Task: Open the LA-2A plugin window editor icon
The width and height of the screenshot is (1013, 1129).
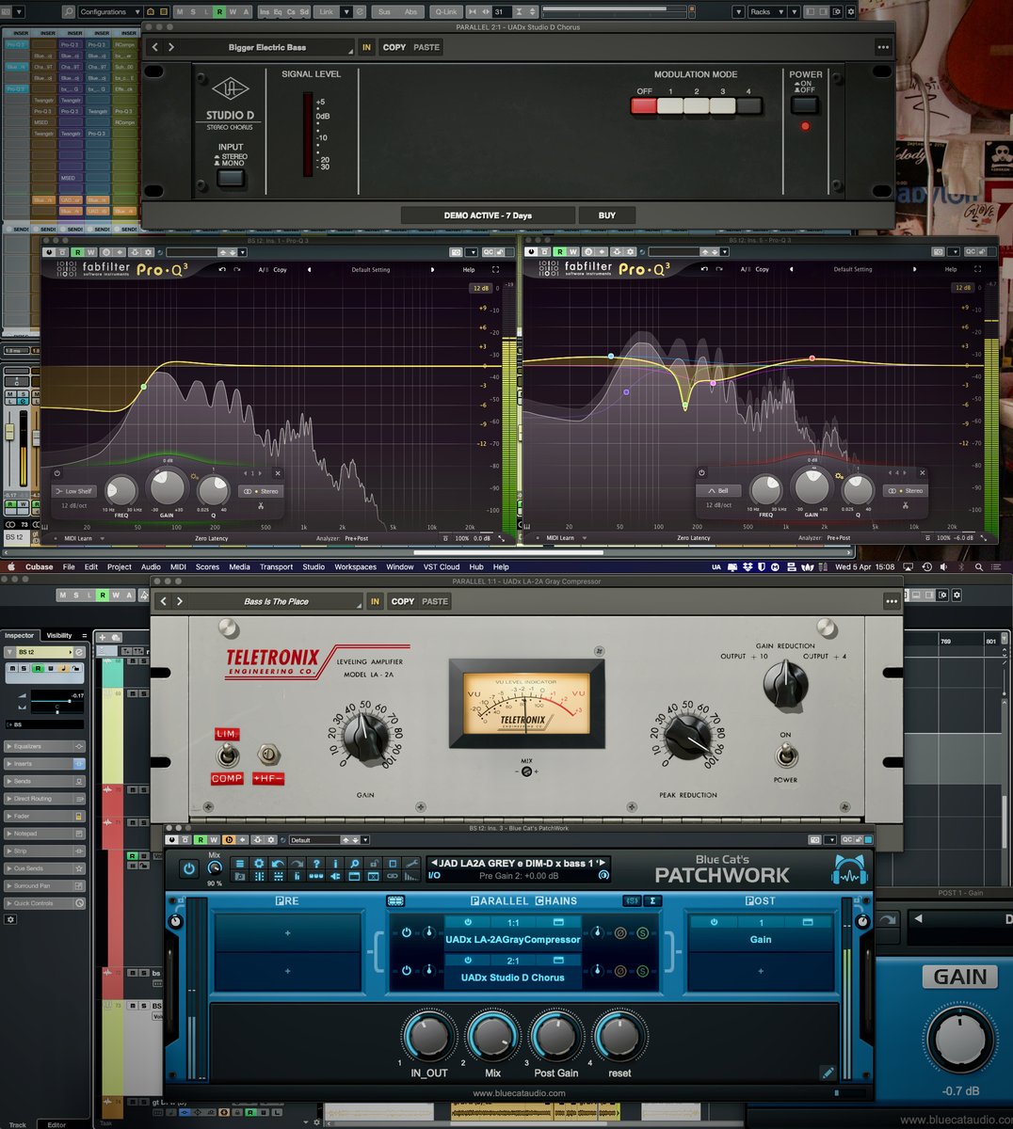Action: tap(558, 922)
